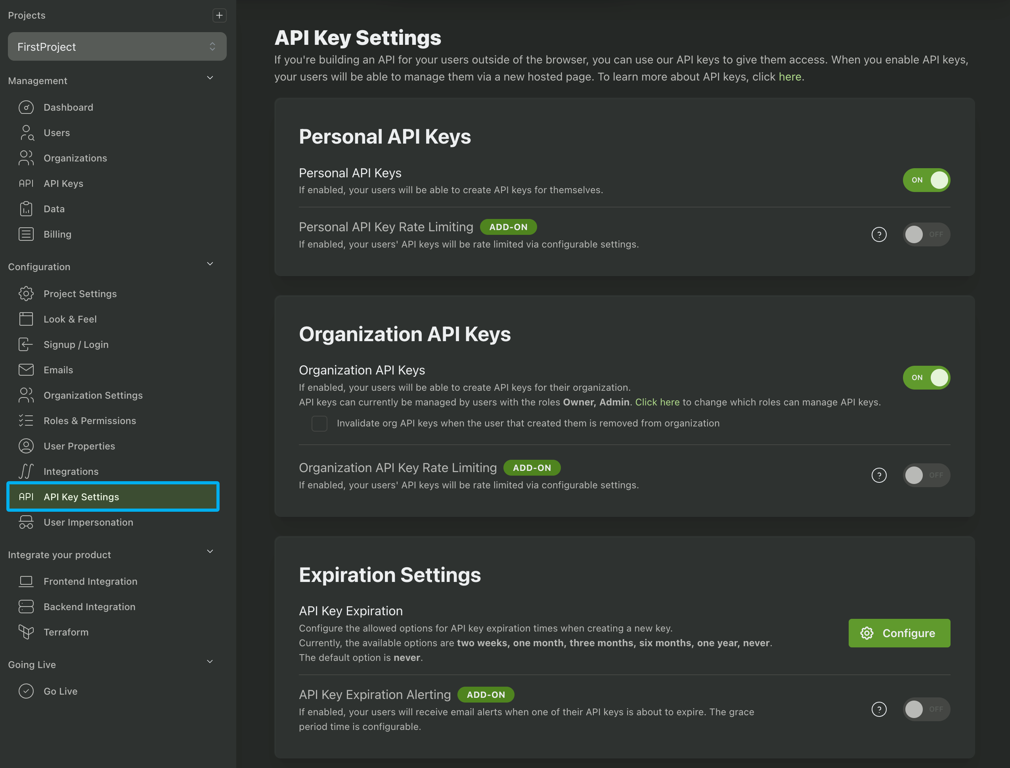
Task: Click the Organizations people icon
Action: [26, 158]
